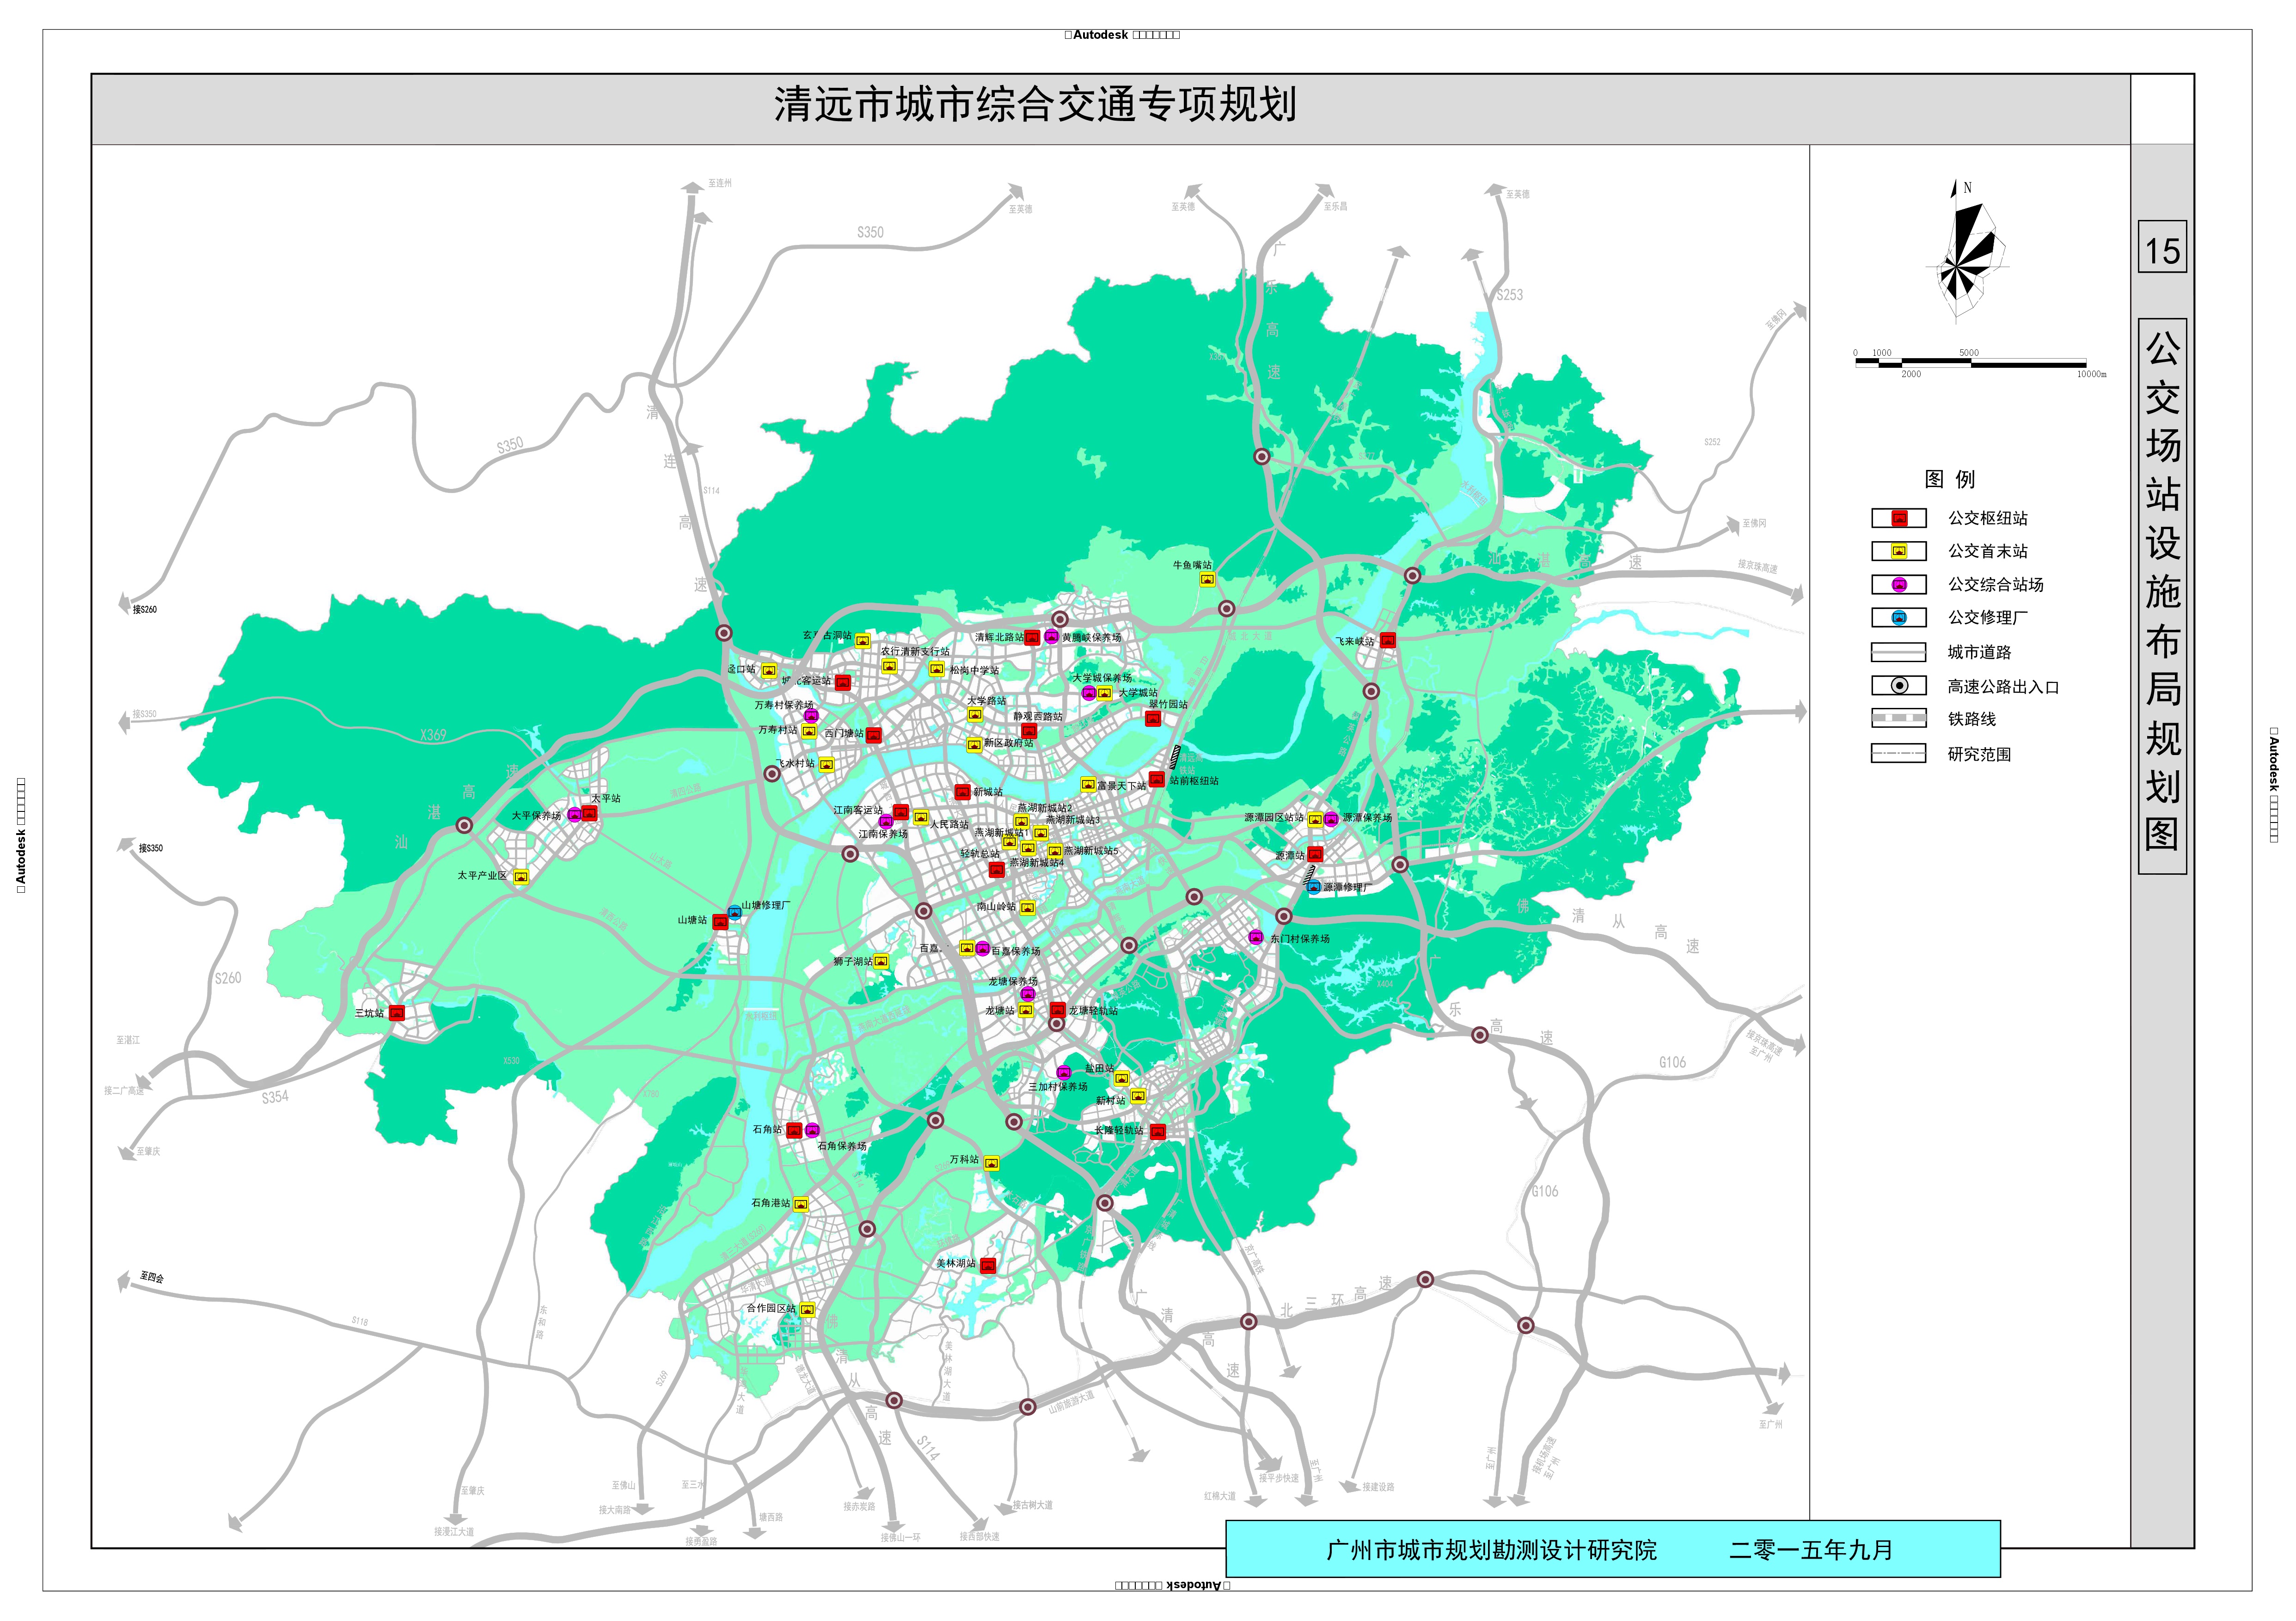Click the yellow 合作园区站 terminal icon
The height and width of the screenshot is (1621, 2296).
(x=807, y=1309)
